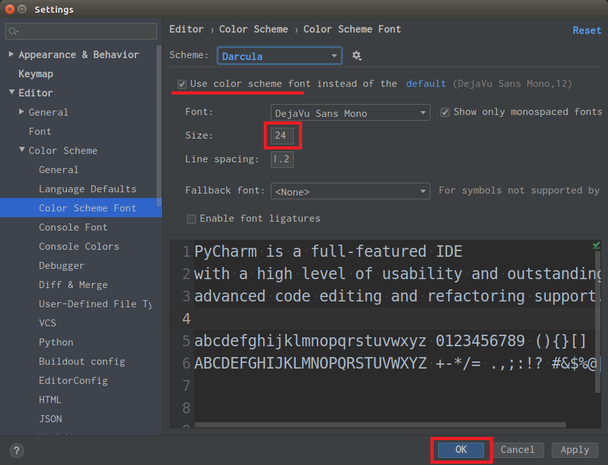Open VCS color settings

pos(47,323)
